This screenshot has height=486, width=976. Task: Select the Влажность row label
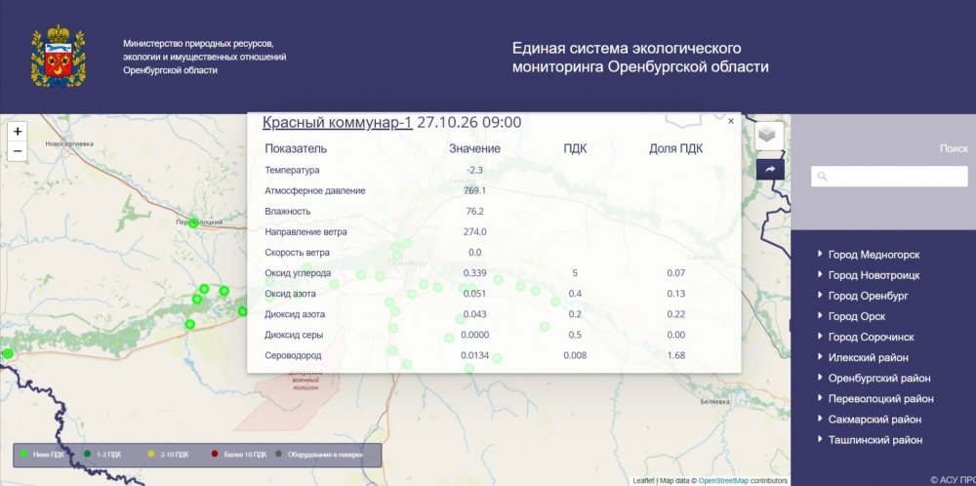(x=288, y=211)
